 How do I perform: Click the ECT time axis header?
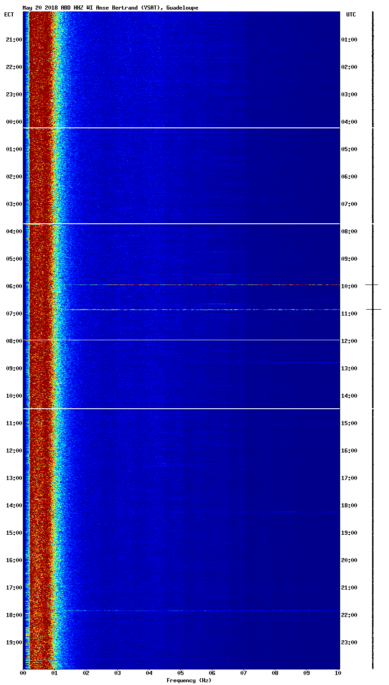click(9, 15)
